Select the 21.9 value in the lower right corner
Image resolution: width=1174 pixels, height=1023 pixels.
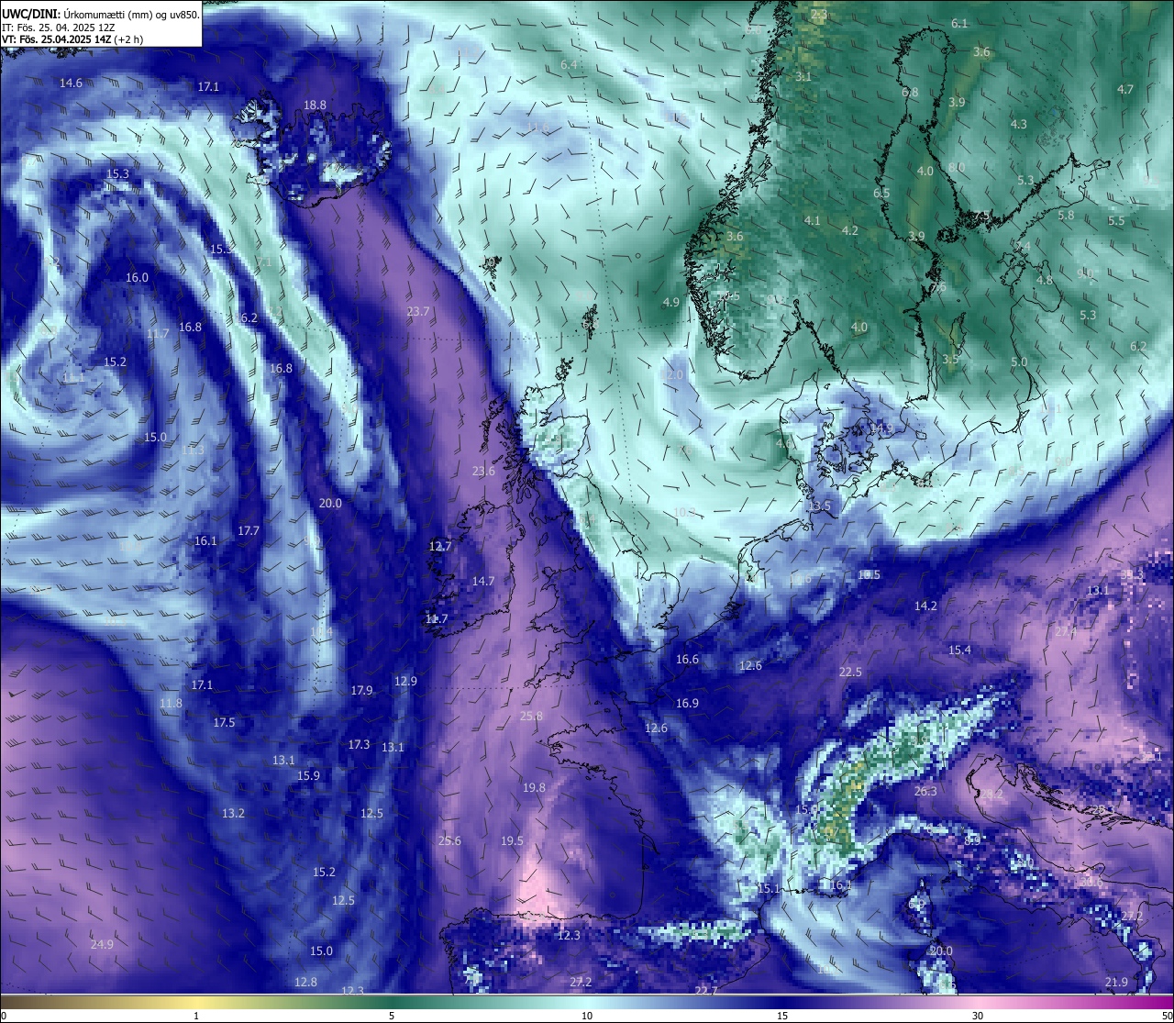pyautogui.click(x=1116, y=982)
